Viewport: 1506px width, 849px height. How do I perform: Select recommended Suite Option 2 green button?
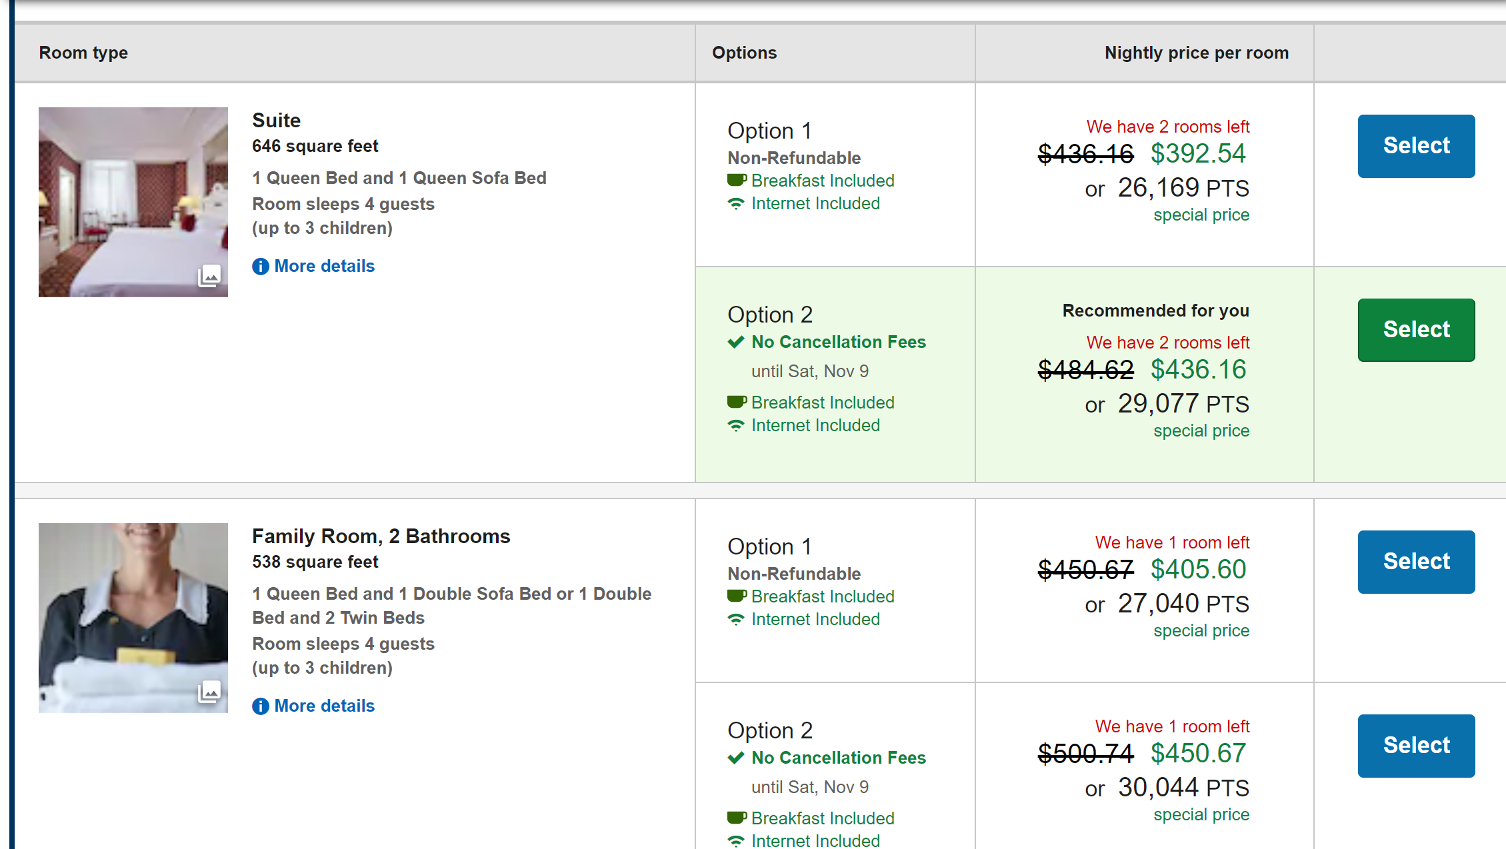point(1415,330)
